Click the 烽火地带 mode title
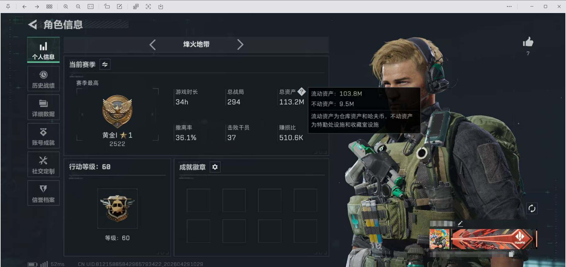Screen dimensions: 566x267 [x=196, y=44]
